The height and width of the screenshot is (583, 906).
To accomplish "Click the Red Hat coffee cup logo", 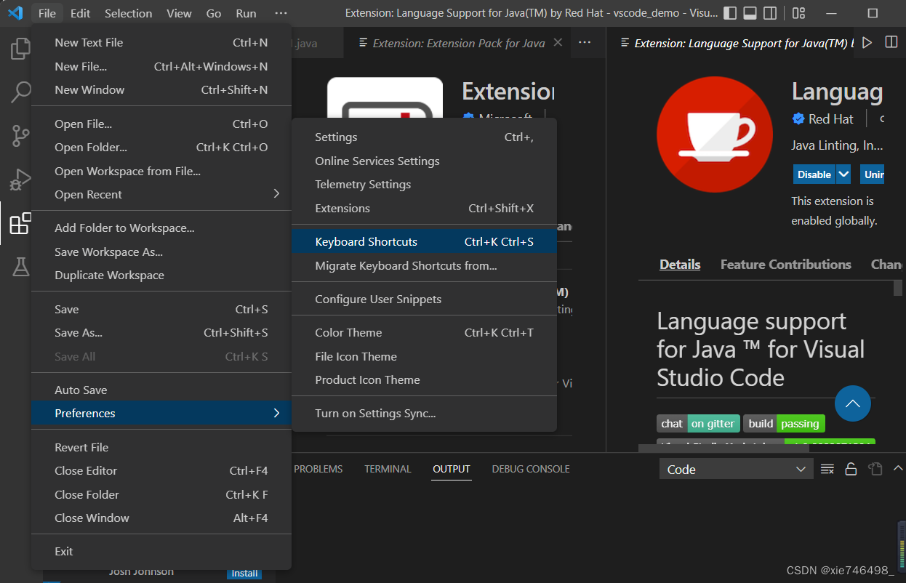I will [715, 134].
